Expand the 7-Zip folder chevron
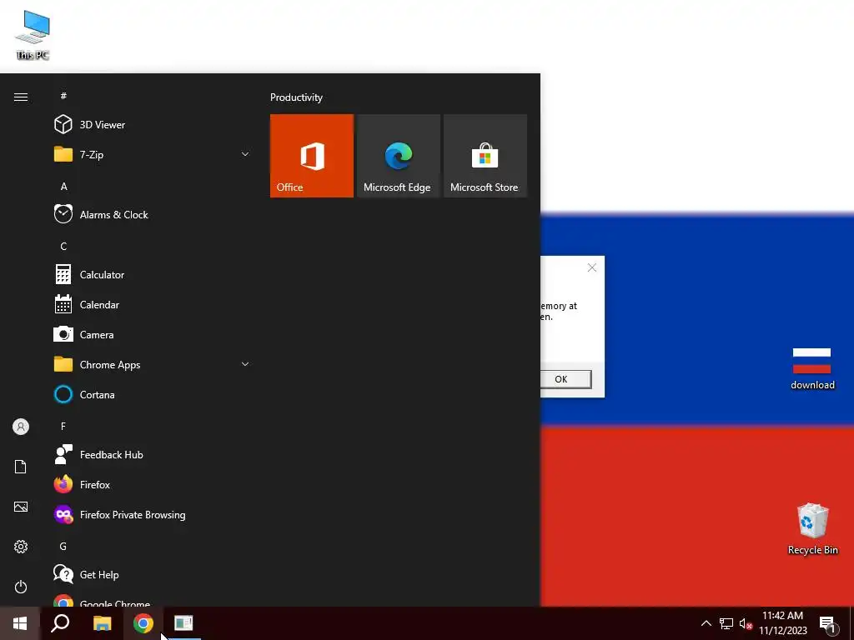The image size is (854, 640). 245,154
